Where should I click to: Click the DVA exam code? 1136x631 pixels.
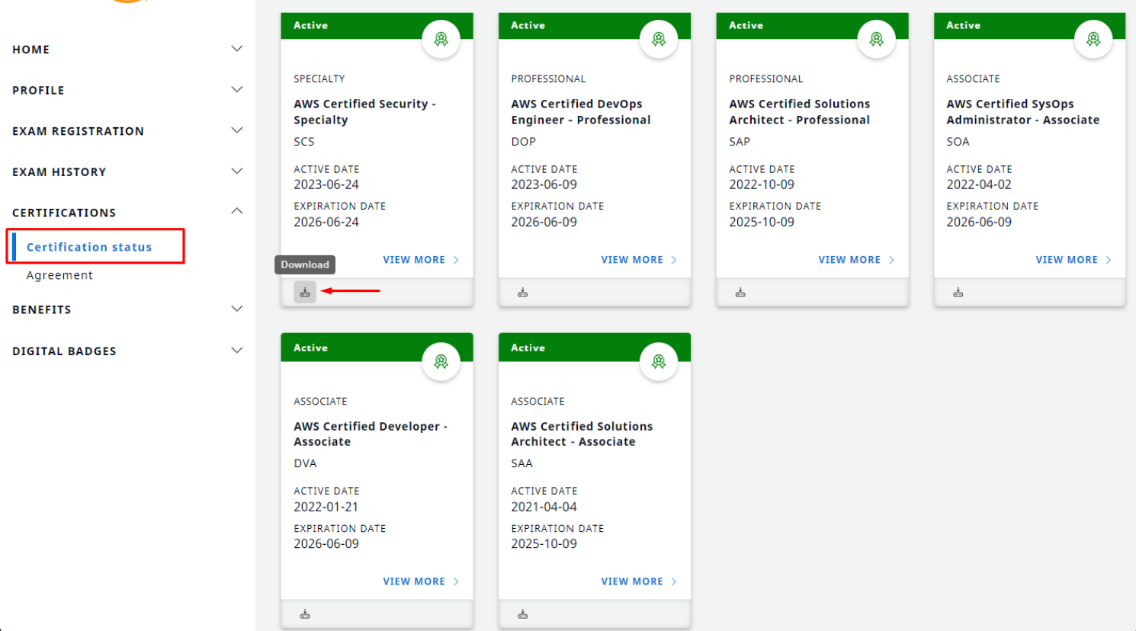305,463
